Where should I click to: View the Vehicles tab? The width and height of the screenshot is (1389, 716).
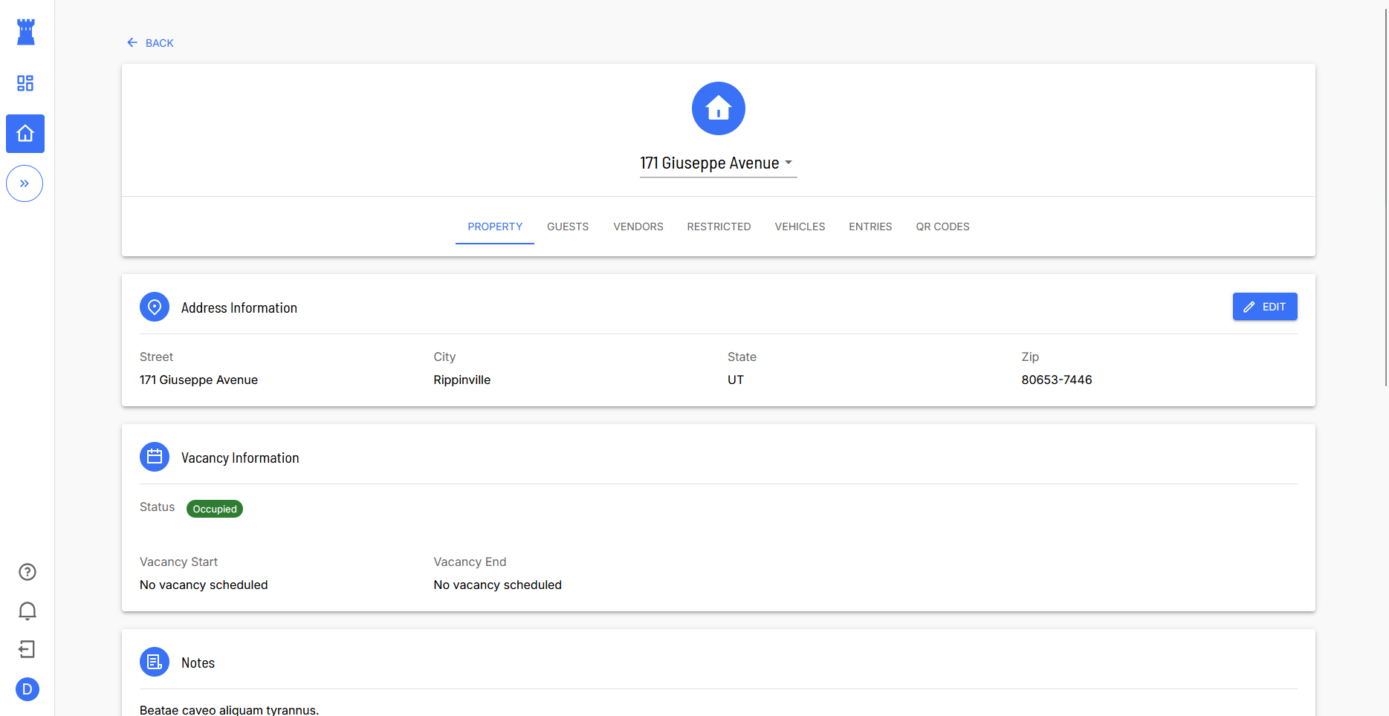800,227
